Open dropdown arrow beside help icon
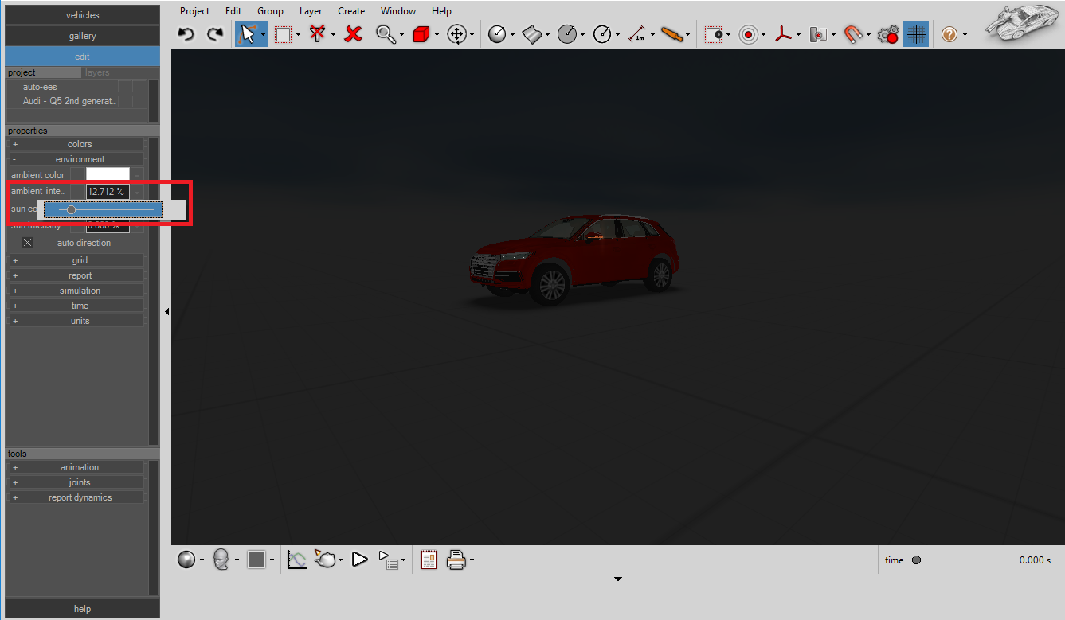 click(x=965, y=35)
